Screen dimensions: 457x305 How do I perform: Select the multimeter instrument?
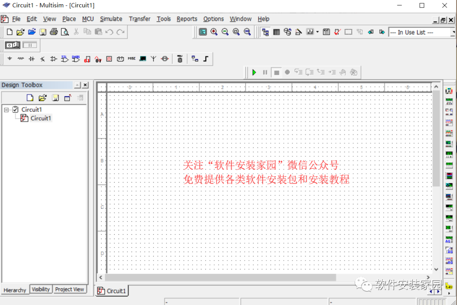[x=449, y=91]
